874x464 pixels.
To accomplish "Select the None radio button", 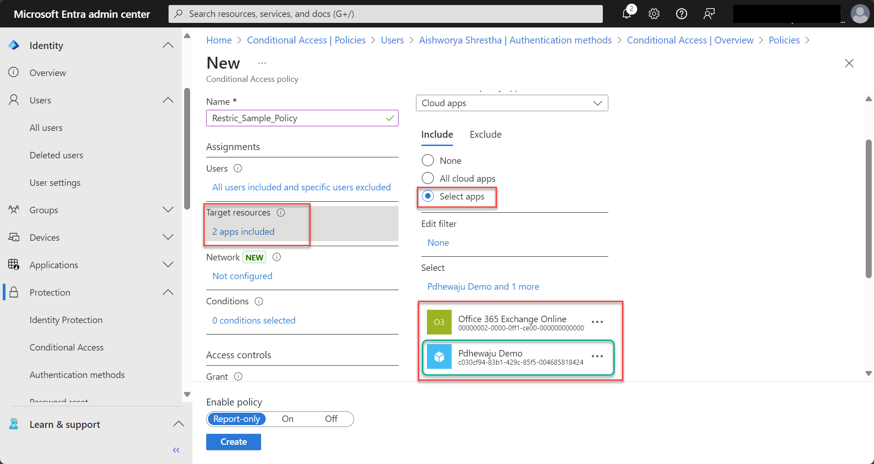I will (x=428, y=160).
